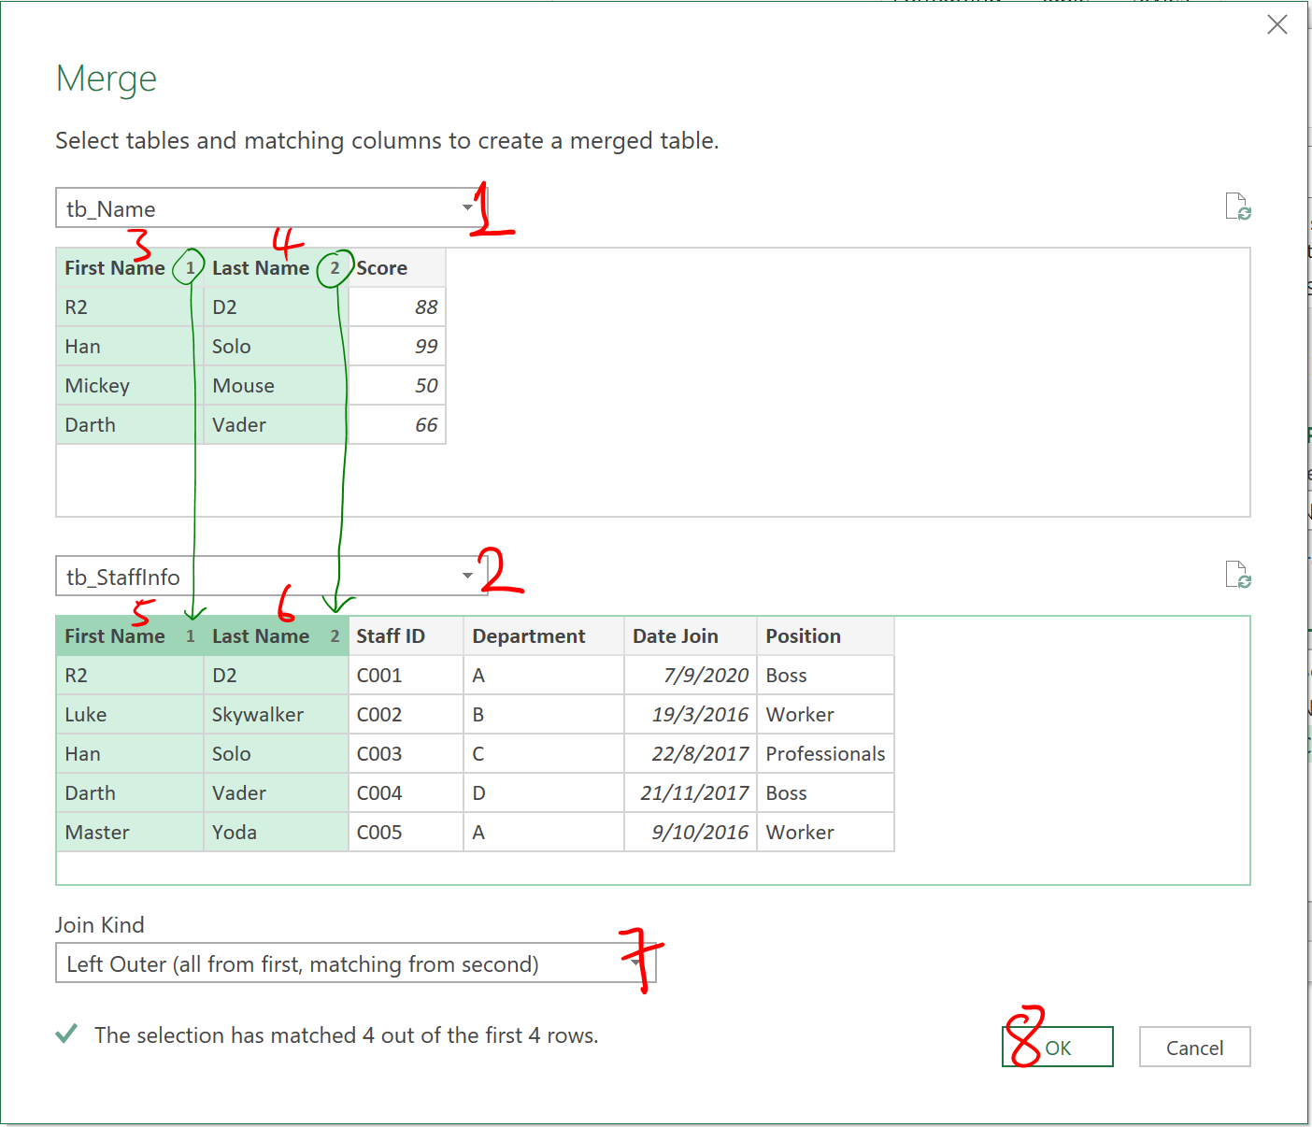The width and height of the screenshot is (1312, 1127).
Task: Click the C003 staff ID cell
Action: (379, 754)
